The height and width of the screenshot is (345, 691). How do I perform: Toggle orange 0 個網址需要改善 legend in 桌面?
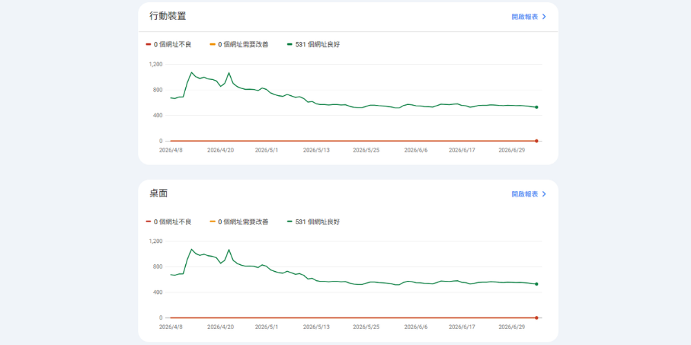pos(239,221)
